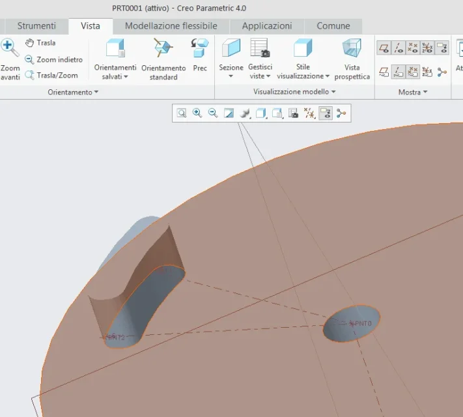
Task: Click zoom out on the graphics toolbar
Action: click(x=213, y=113)
